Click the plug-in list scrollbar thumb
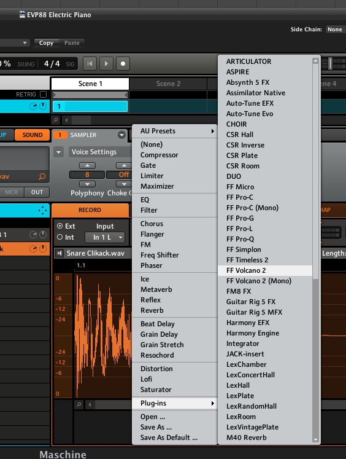 315,172
